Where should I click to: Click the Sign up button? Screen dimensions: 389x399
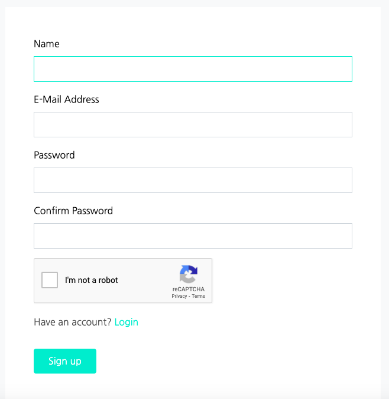[65, 361]
